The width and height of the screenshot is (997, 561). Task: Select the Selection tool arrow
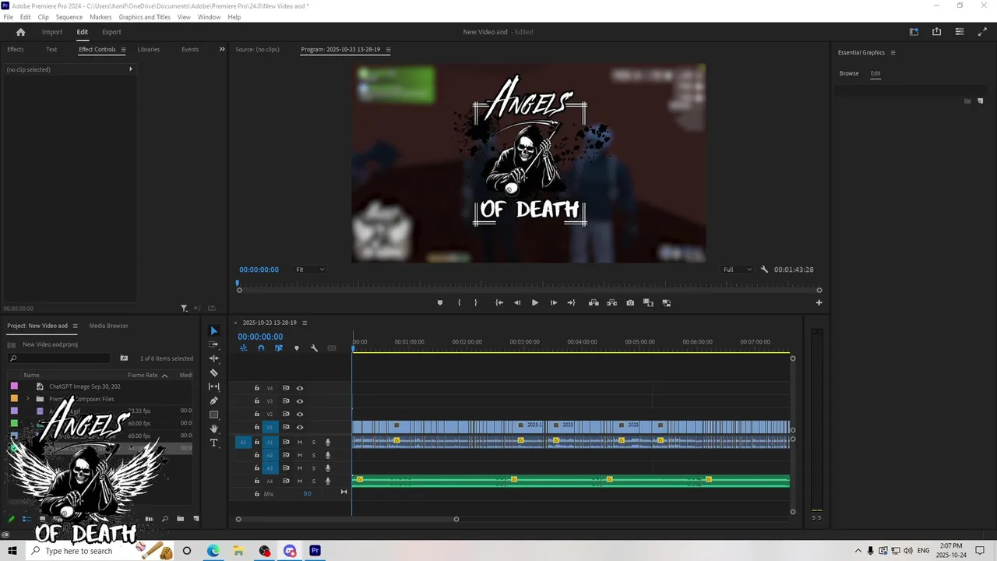[x=214, y=330]
